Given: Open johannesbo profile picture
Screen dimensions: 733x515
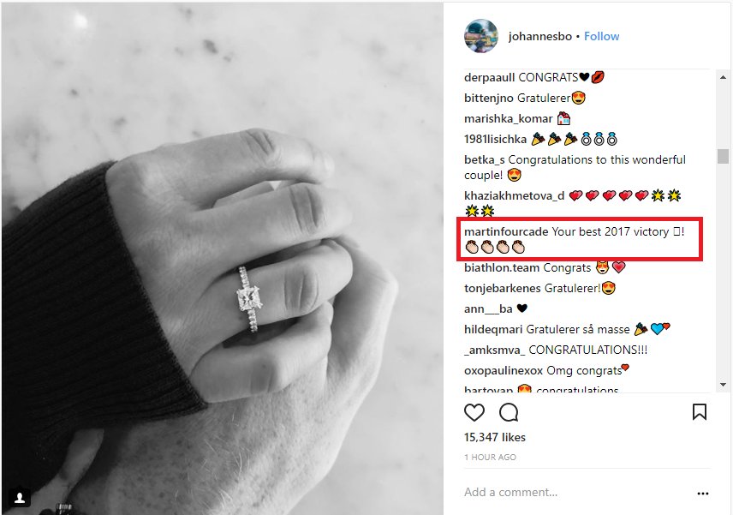Looking at the screenshot, I should point(481,36).
